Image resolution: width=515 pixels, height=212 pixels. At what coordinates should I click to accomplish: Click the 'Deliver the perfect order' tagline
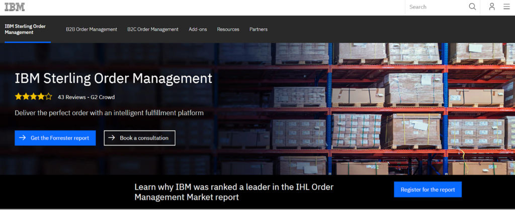tap(109, 113)
